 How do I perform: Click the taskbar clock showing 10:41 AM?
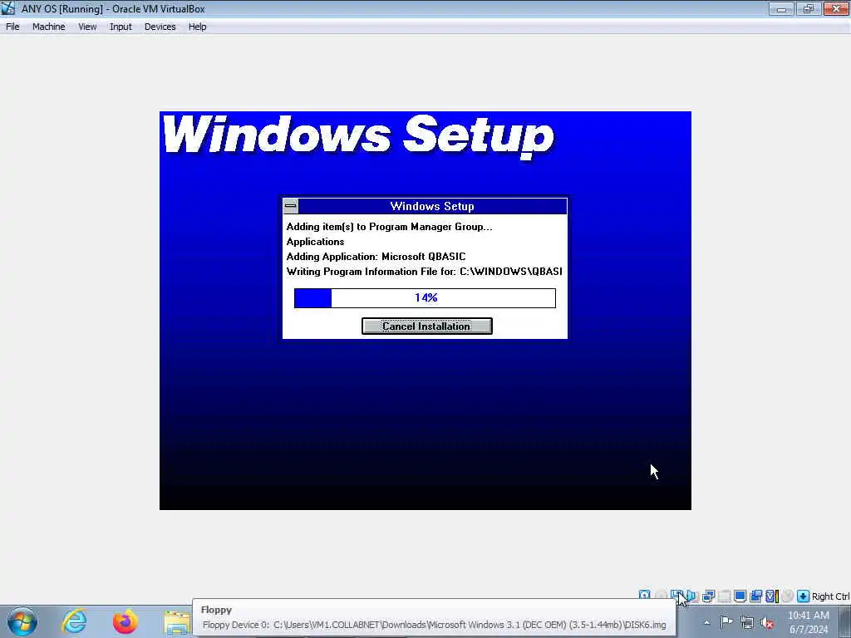coord(809,622)
